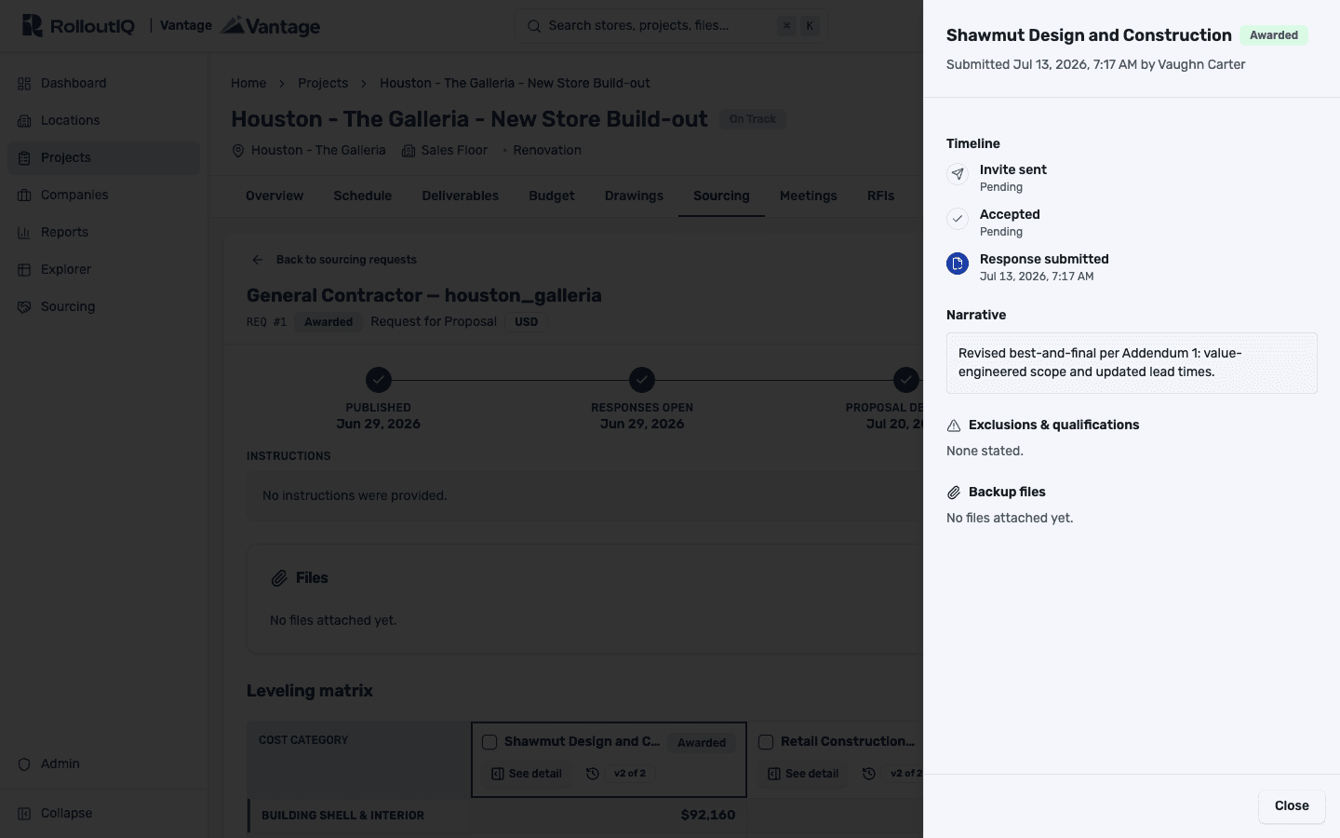Click the Response submitted document icon
Screen dimensions: 1340x838
click(x=958, y=264)
